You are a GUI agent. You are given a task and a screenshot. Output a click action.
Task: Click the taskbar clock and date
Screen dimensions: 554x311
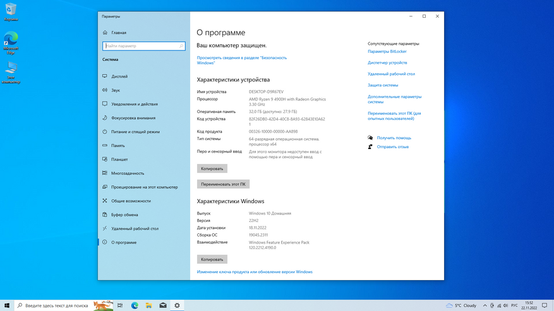pos(529,305)
